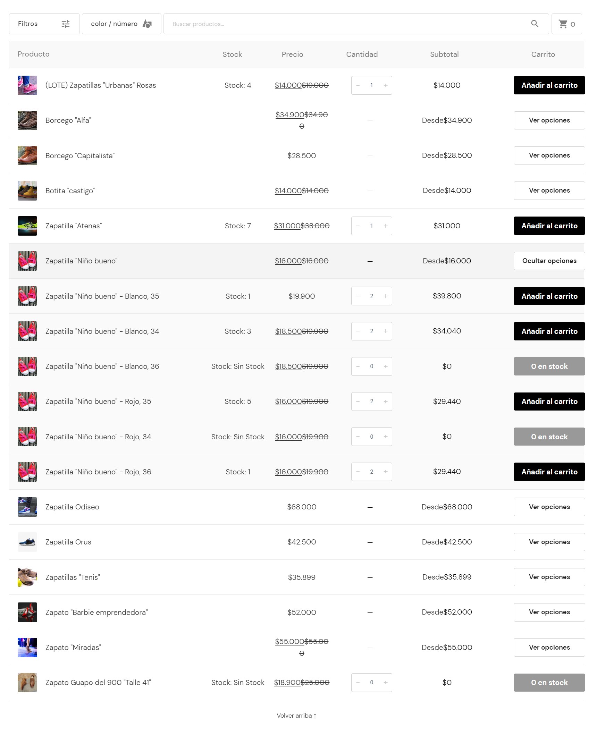Sort by the Precio column header
Screen dimensions: 597x752
292,54
